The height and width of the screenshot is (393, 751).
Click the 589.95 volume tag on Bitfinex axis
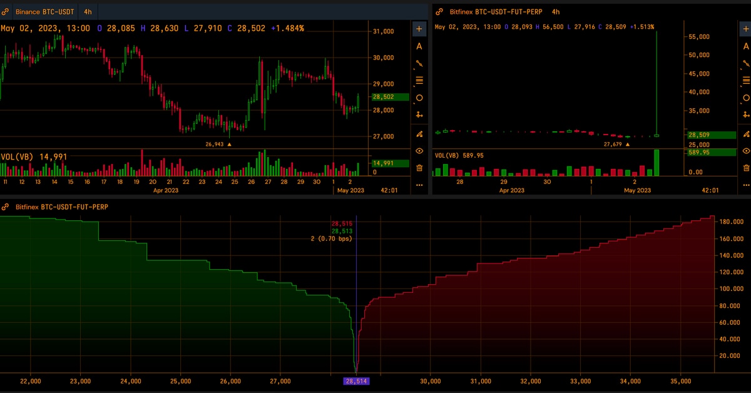tap(711, 152)
